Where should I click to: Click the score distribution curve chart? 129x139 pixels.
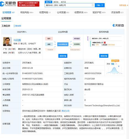[x=114, y=70]
